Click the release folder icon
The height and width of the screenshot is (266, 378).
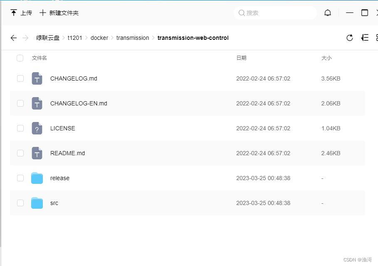(x=37, y=178)
